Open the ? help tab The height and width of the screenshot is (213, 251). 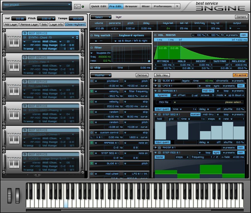tap(177, 6)
